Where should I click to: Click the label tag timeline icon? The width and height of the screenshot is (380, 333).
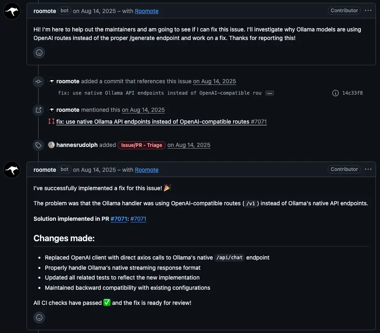tap(38, 145)
